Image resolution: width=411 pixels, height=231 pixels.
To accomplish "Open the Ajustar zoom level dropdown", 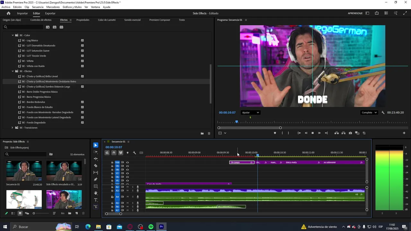I will 250,113.
